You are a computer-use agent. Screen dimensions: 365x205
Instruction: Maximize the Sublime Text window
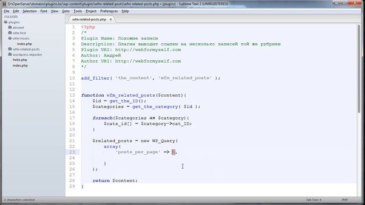click(x=344, y=3)
